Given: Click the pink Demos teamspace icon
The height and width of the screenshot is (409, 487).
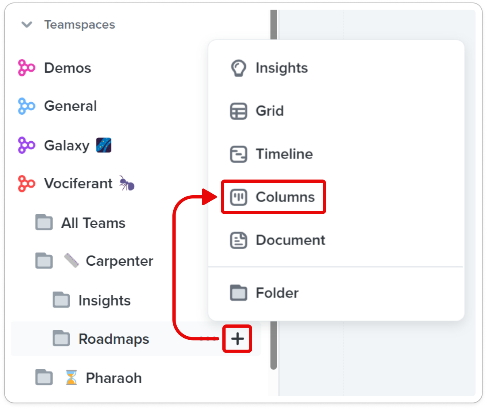Looking at the screenshot, I should 27,68.
